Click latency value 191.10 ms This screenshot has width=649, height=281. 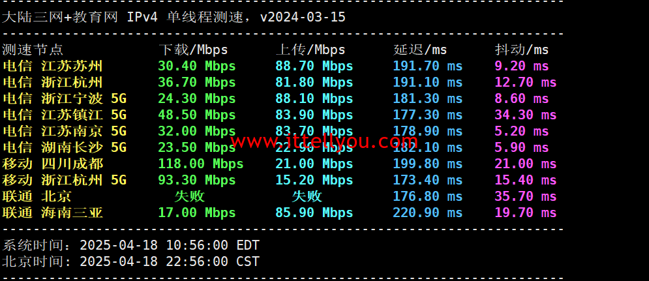pyautogui.click(x=428, y=82)
